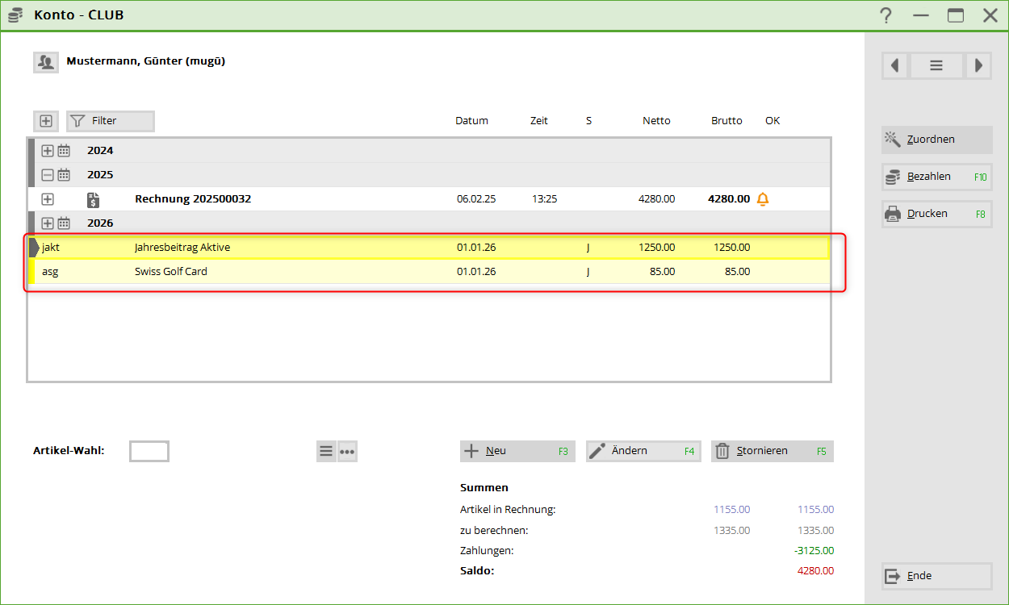The image size is (1009, 605).
Task: Click the expand-all plus icon left of Filter
Action: pyautogui.click(x=46, y=121)
